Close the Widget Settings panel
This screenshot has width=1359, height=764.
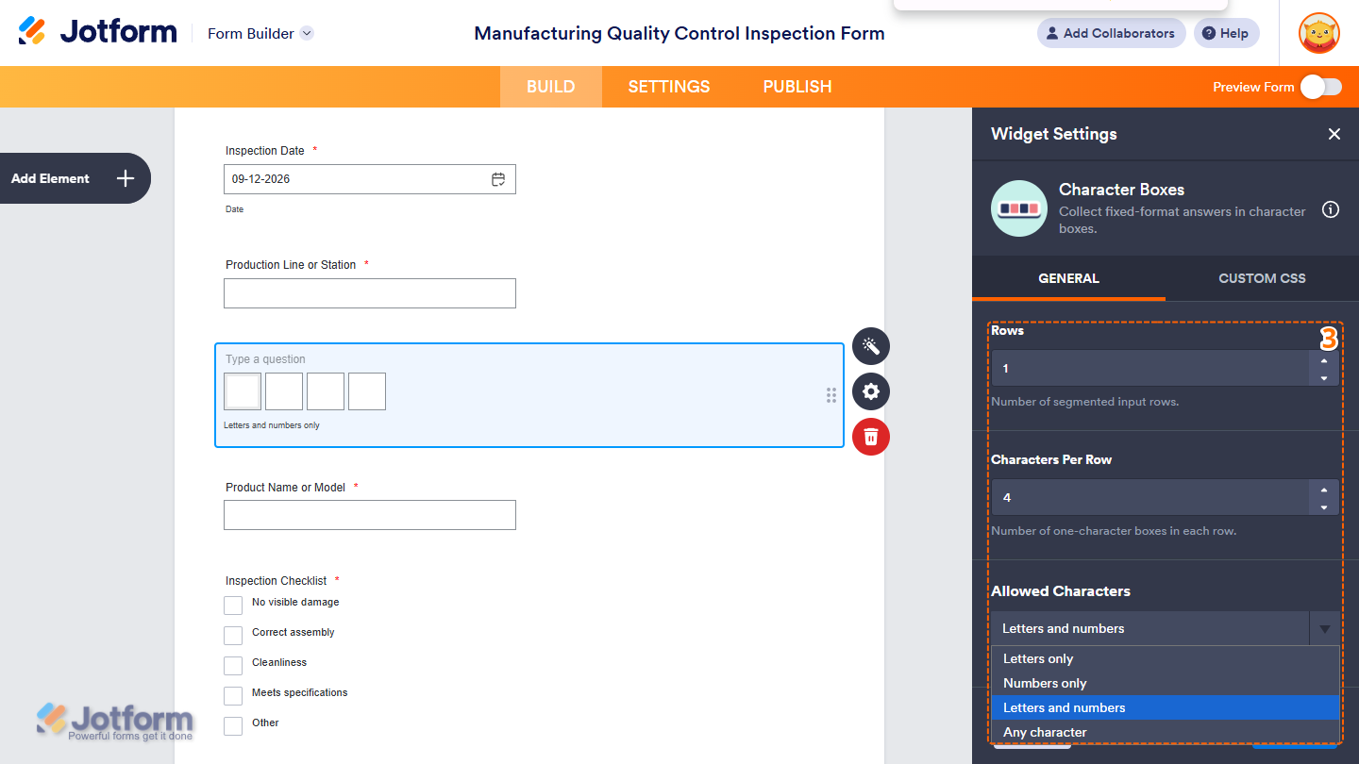[x=1334, y=134]
